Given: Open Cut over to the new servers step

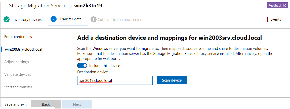Looking at the screenshot, I should click(120, 19).
